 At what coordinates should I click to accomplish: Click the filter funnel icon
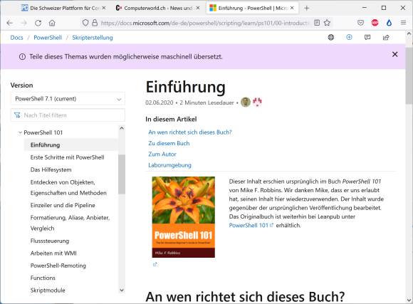point(17,115)
